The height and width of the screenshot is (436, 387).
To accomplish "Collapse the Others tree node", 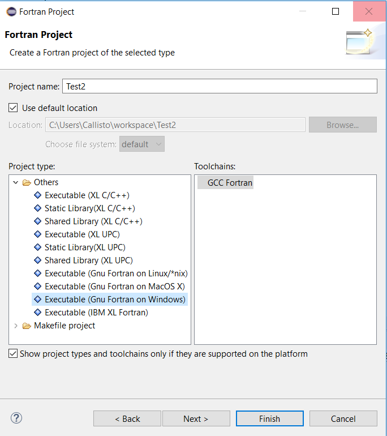I will (16, 182).
